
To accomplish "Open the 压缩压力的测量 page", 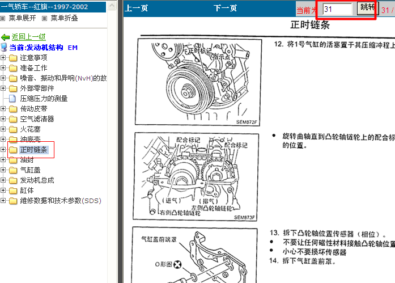I will [44, 99].
